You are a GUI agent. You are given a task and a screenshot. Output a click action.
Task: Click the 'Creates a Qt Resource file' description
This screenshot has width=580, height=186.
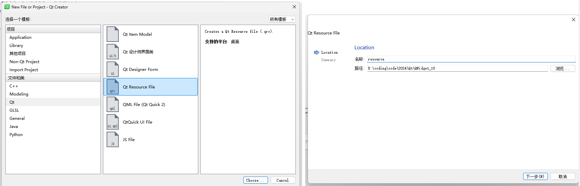(x=239, y=31)
